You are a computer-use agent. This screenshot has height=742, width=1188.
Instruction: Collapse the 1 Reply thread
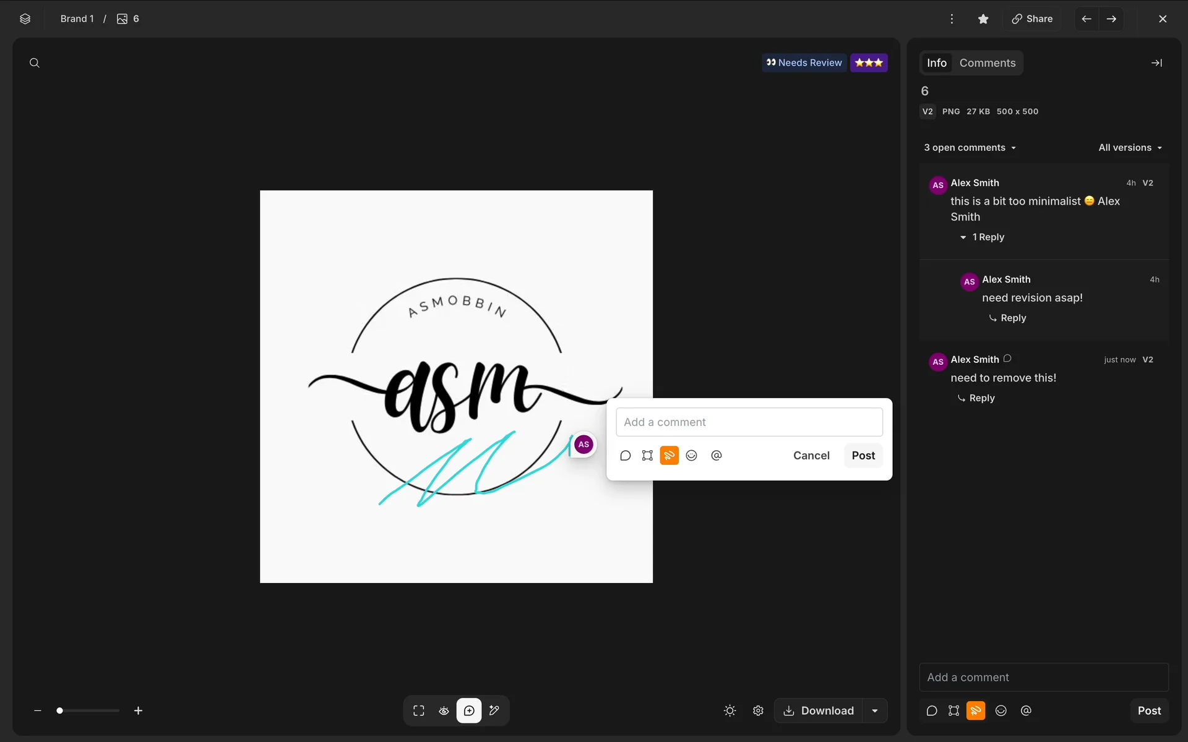coord(982,237)
